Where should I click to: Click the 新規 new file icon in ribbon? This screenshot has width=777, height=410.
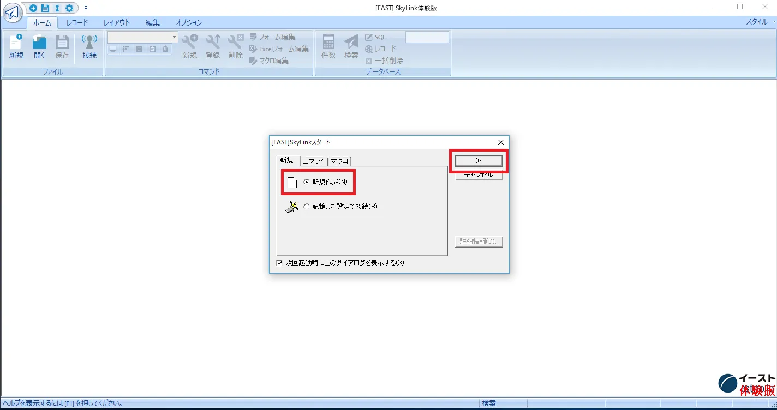[16, 46]
